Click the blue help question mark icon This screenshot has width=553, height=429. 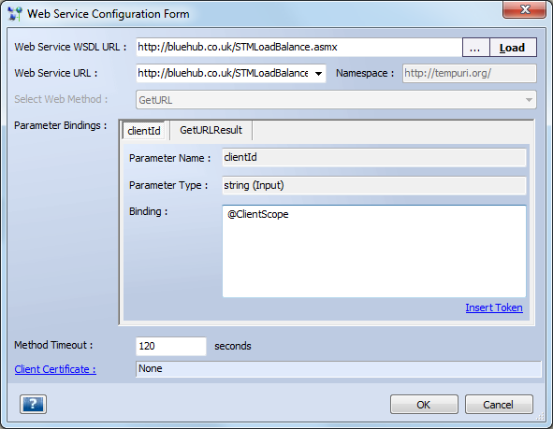[33, 404]
